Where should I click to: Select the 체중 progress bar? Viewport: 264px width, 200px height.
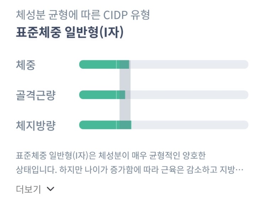tap(164, 64)
